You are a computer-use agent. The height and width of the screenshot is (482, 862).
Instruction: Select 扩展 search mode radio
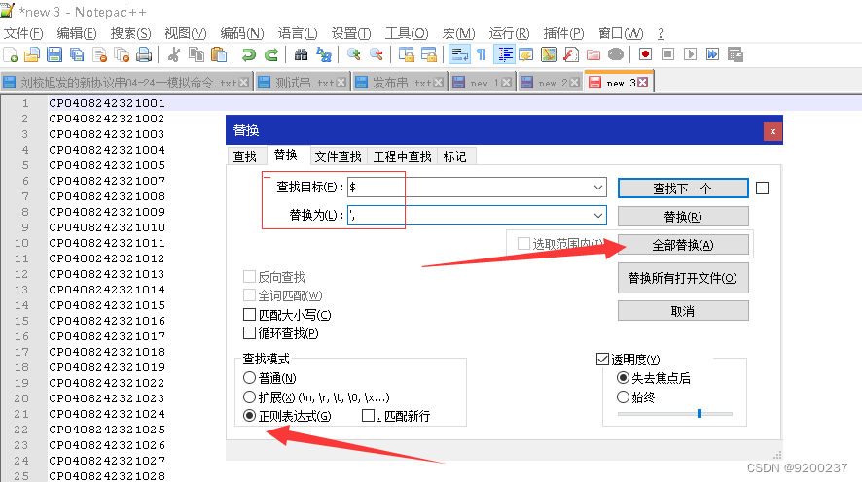249,396
